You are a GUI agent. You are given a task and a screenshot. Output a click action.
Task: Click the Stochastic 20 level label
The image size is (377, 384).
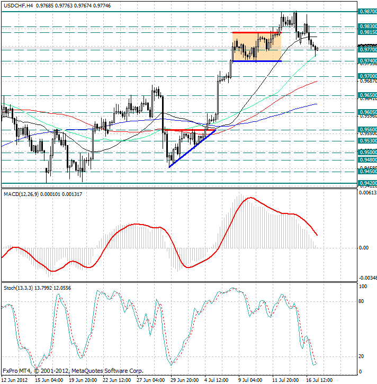click(x=361, y=356)
